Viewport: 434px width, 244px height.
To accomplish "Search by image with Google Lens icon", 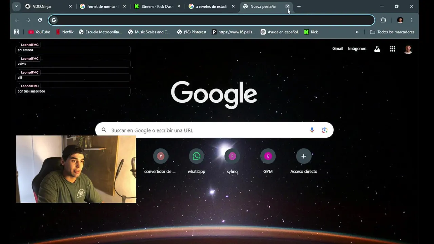I will click(324, 130).
